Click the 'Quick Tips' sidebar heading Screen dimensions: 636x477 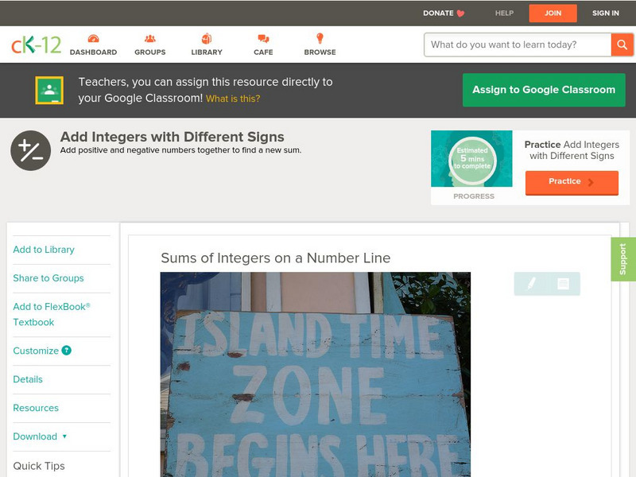point(39,466)
